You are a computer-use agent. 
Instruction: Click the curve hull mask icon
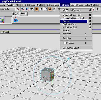54,9
